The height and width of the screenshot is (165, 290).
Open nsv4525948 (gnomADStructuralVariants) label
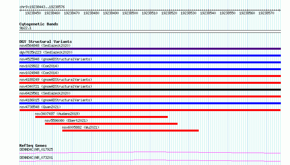[x=56, y=59]
